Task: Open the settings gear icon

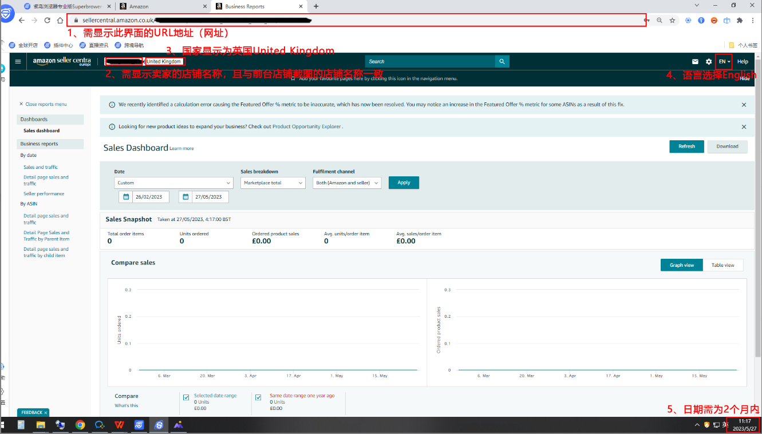Action: click(709, 61)
